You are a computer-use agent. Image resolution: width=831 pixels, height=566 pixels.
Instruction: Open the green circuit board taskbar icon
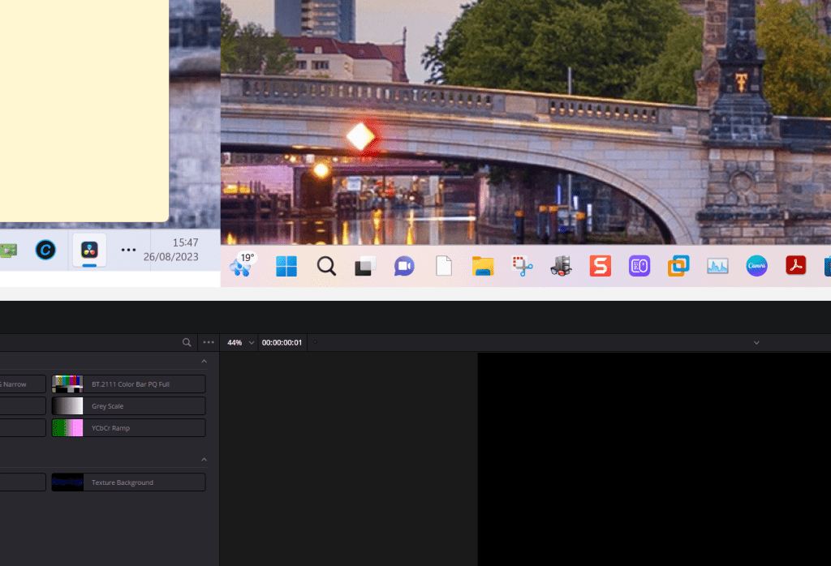[8, 250]
